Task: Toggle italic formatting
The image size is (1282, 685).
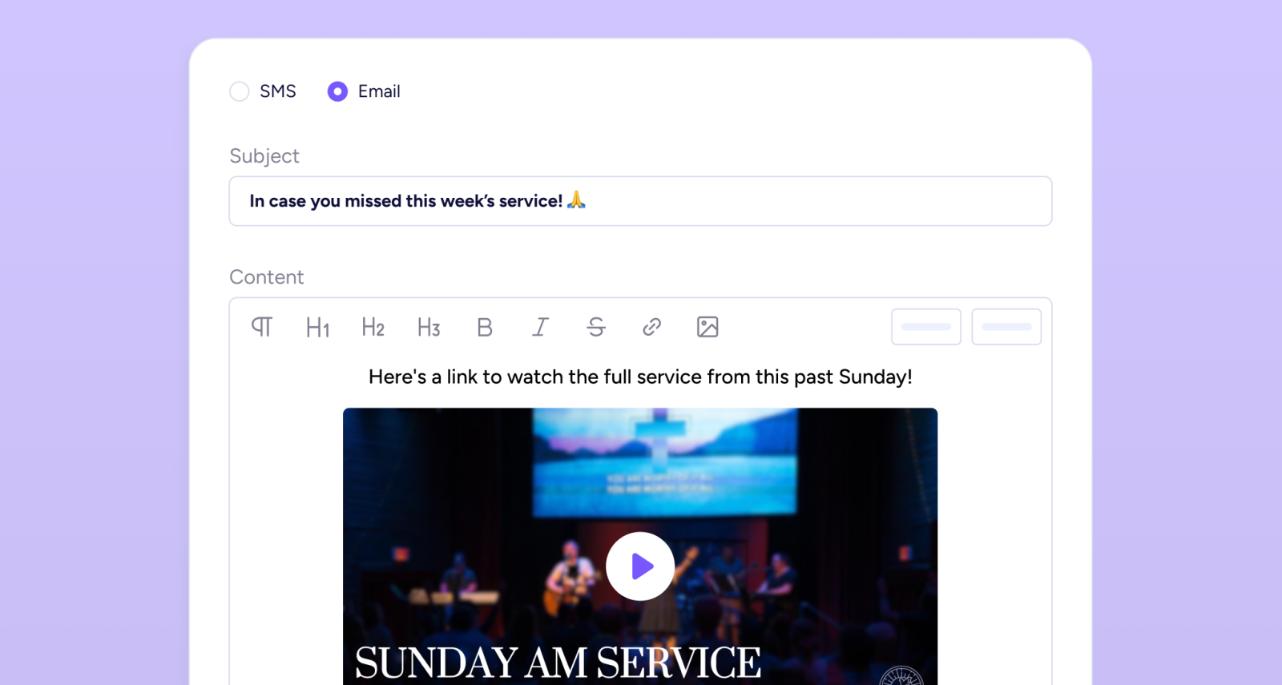Action: [541, 327]
